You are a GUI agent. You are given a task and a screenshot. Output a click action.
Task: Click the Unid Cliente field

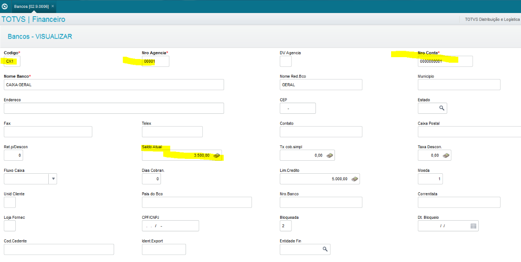tap(10, 202)
